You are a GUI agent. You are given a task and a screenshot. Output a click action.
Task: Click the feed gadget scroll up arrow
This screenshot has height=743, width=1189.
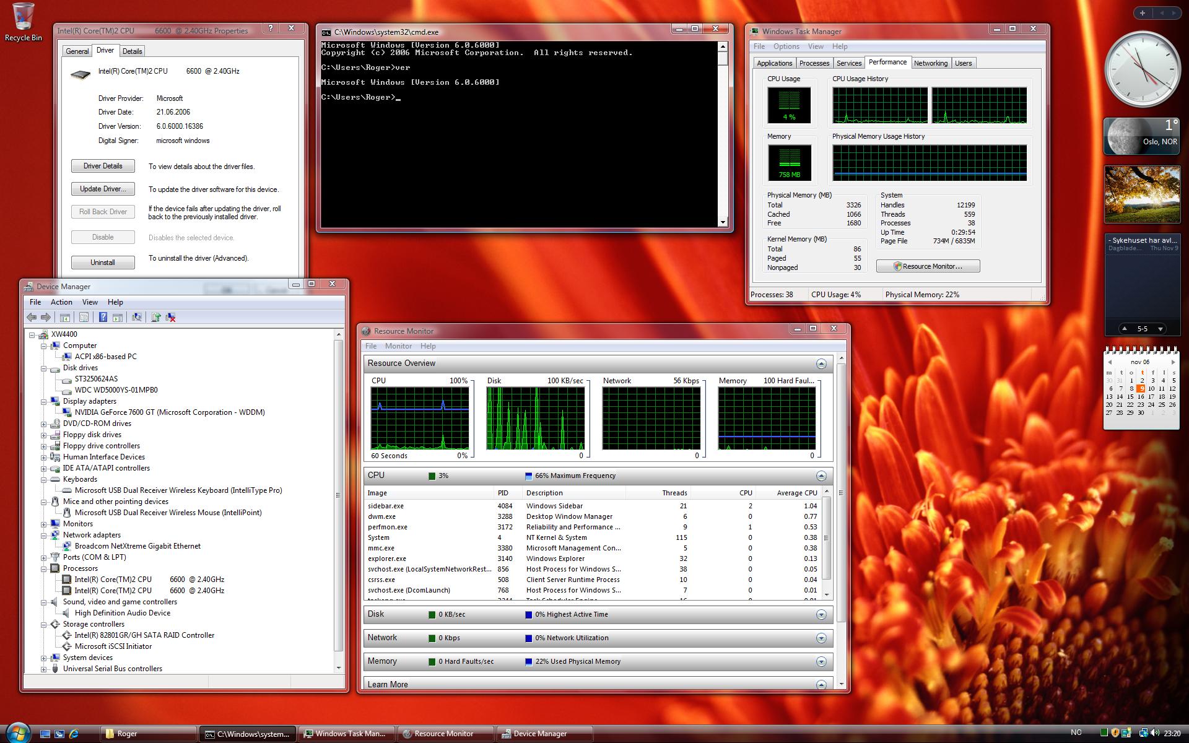click(1125, 329)
